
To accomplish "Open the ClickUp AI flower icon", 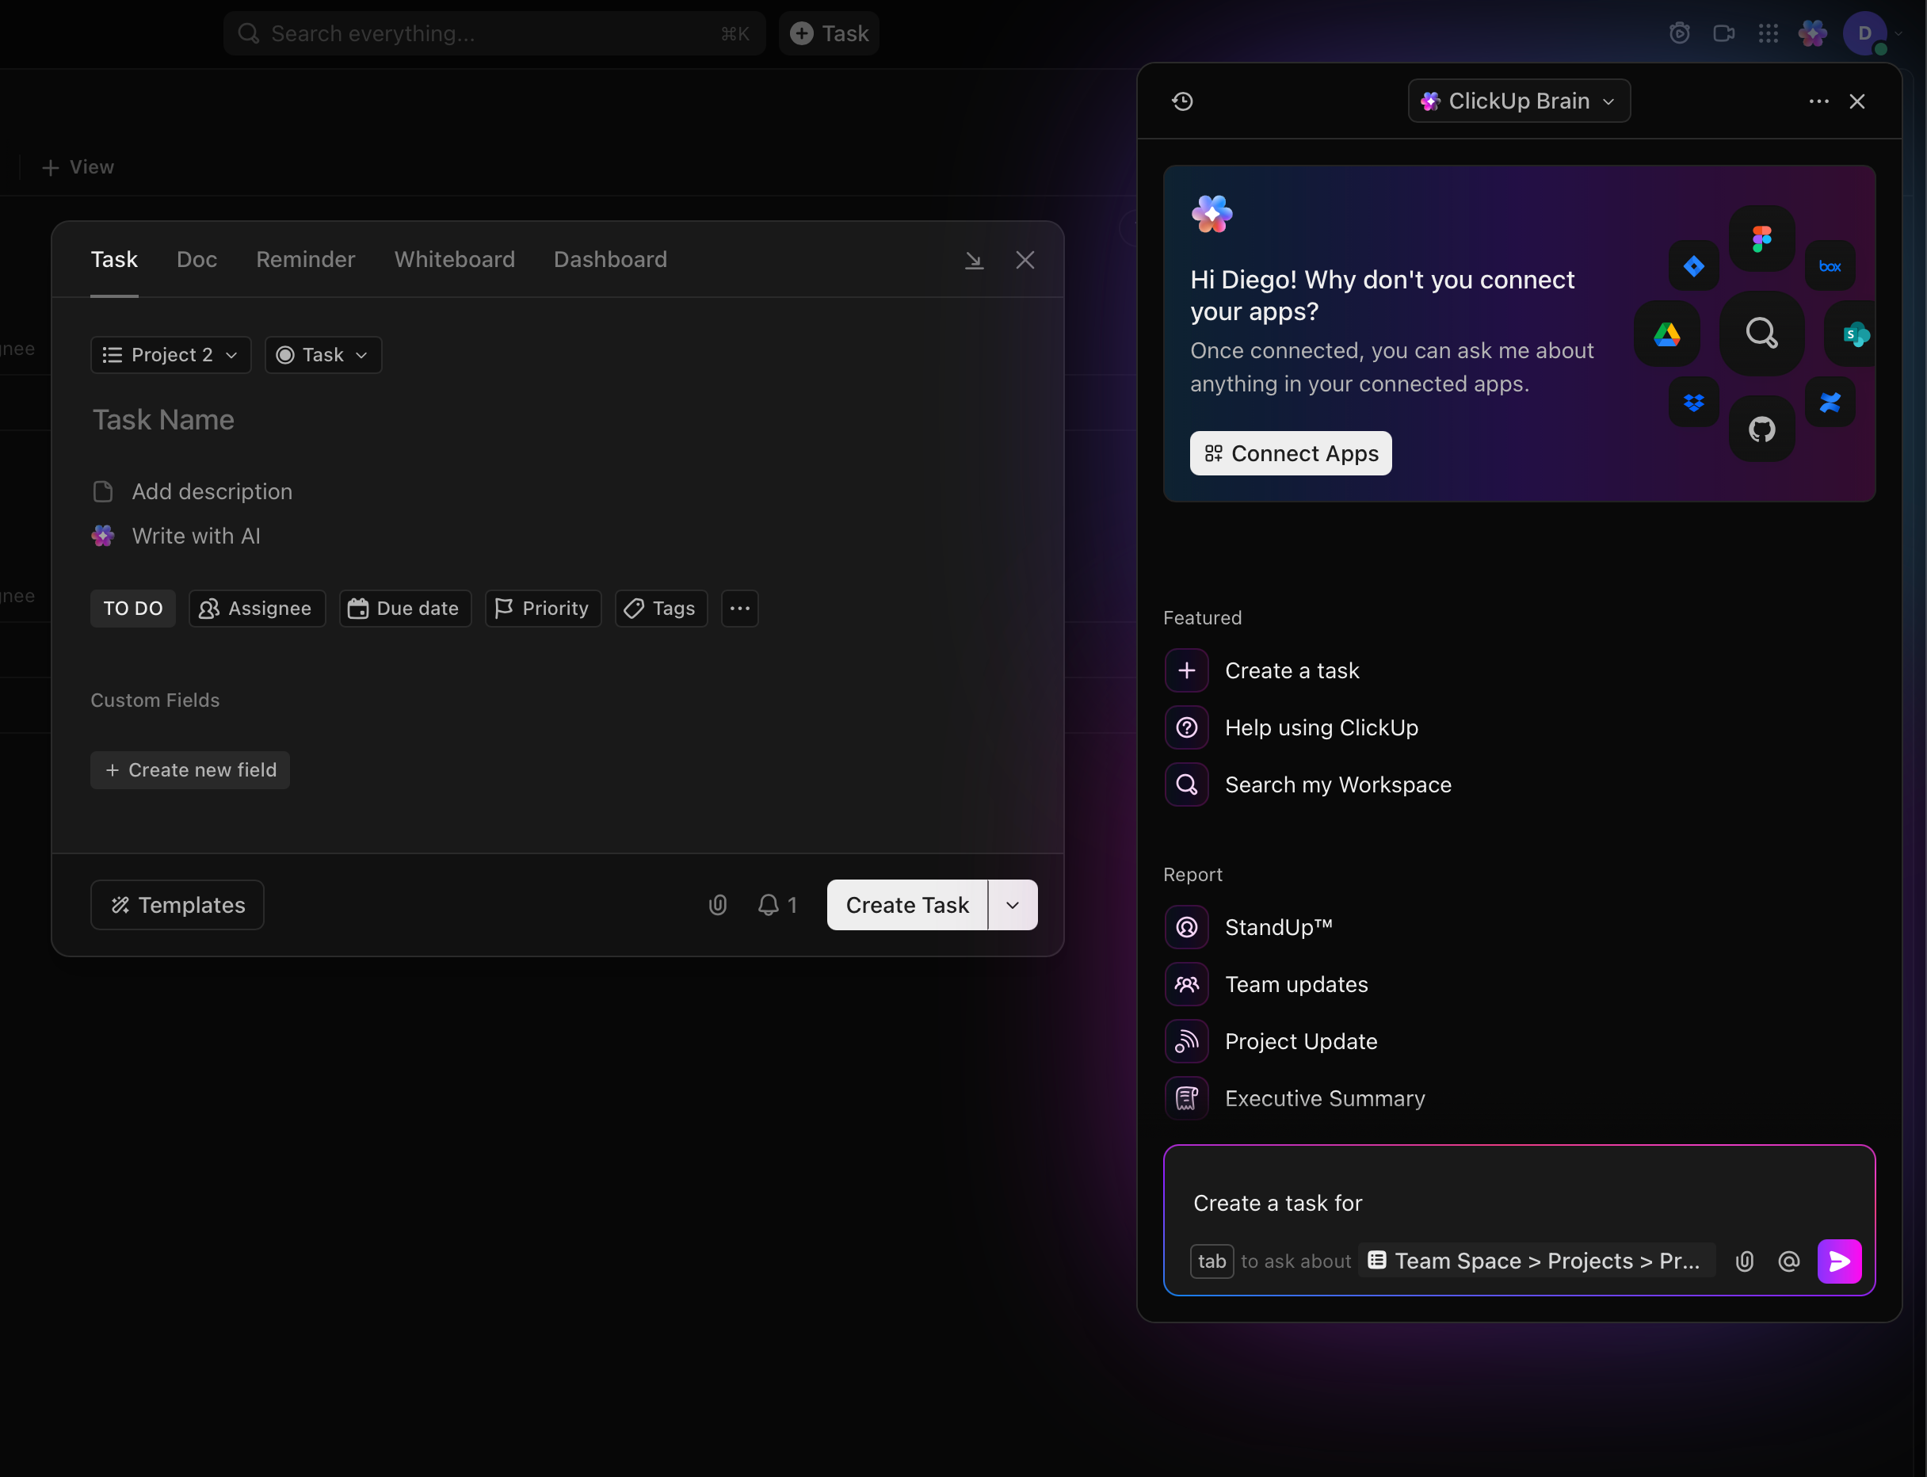I will [1812, 32].
